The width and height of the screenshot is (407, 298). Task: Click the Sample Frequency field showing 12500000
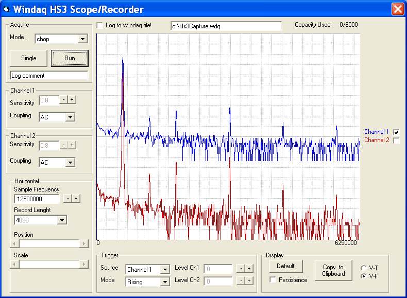tap(37, 199)
